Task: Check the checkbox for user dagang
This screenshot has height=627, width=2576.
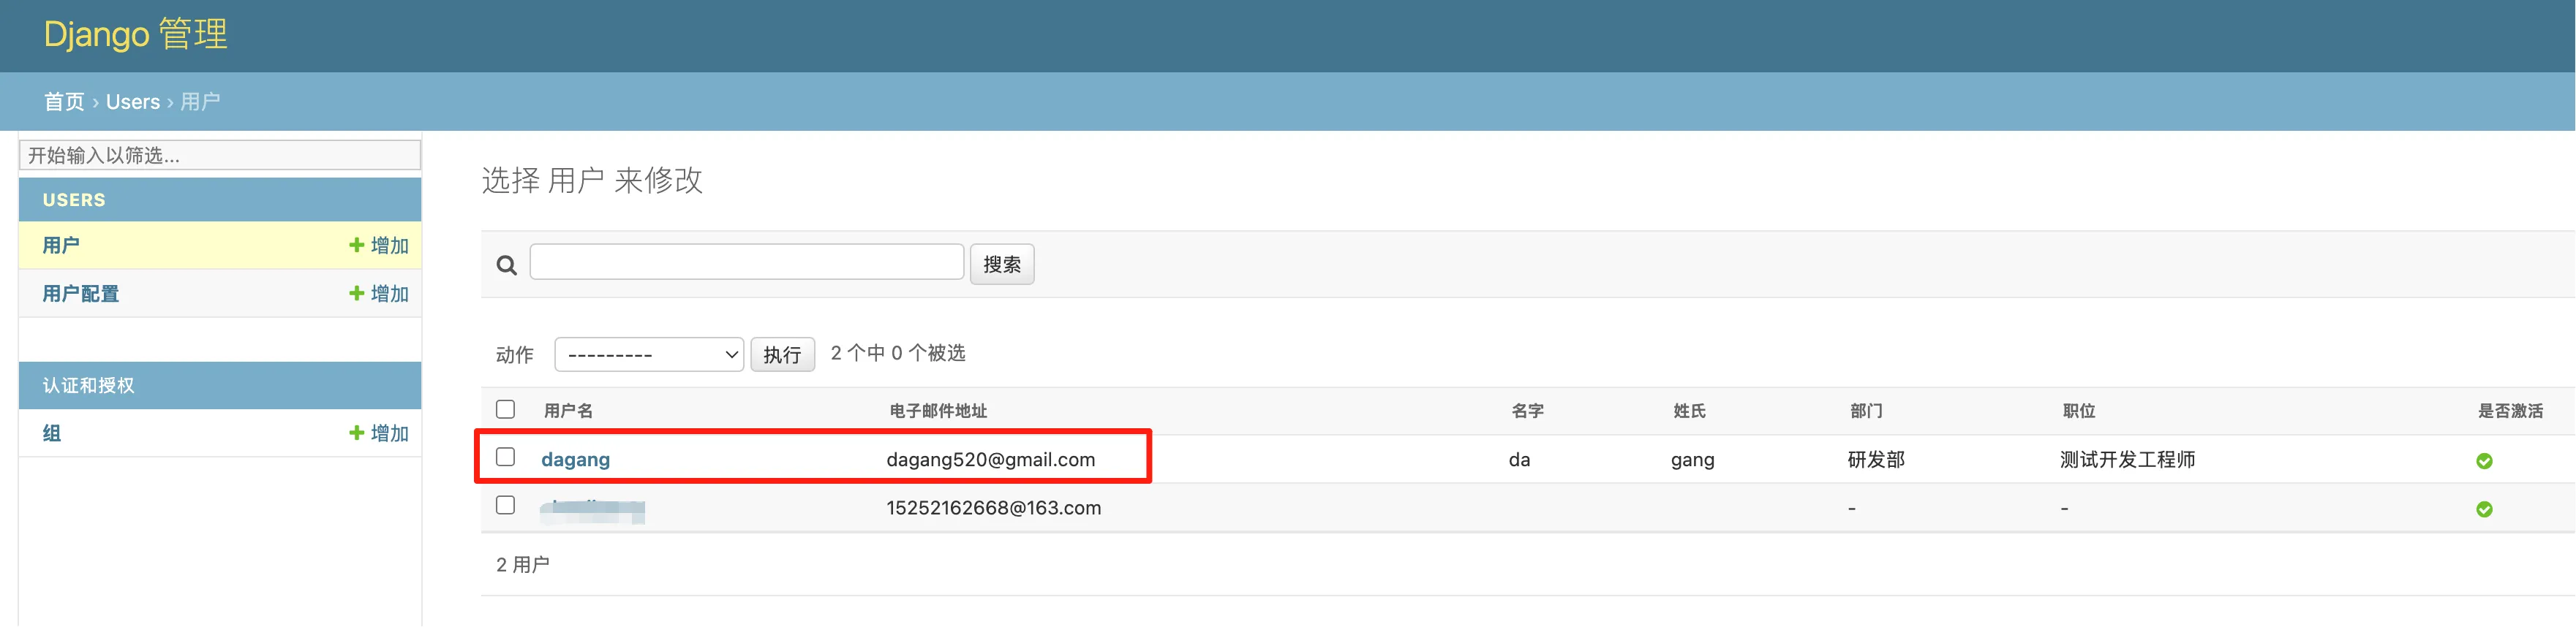Action: click(x=506, y=457)
